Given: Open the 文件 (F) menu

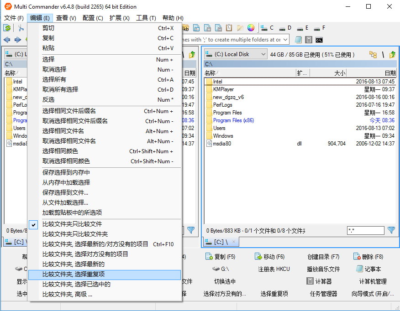Looking at the screenshot, I should [14, 18].
